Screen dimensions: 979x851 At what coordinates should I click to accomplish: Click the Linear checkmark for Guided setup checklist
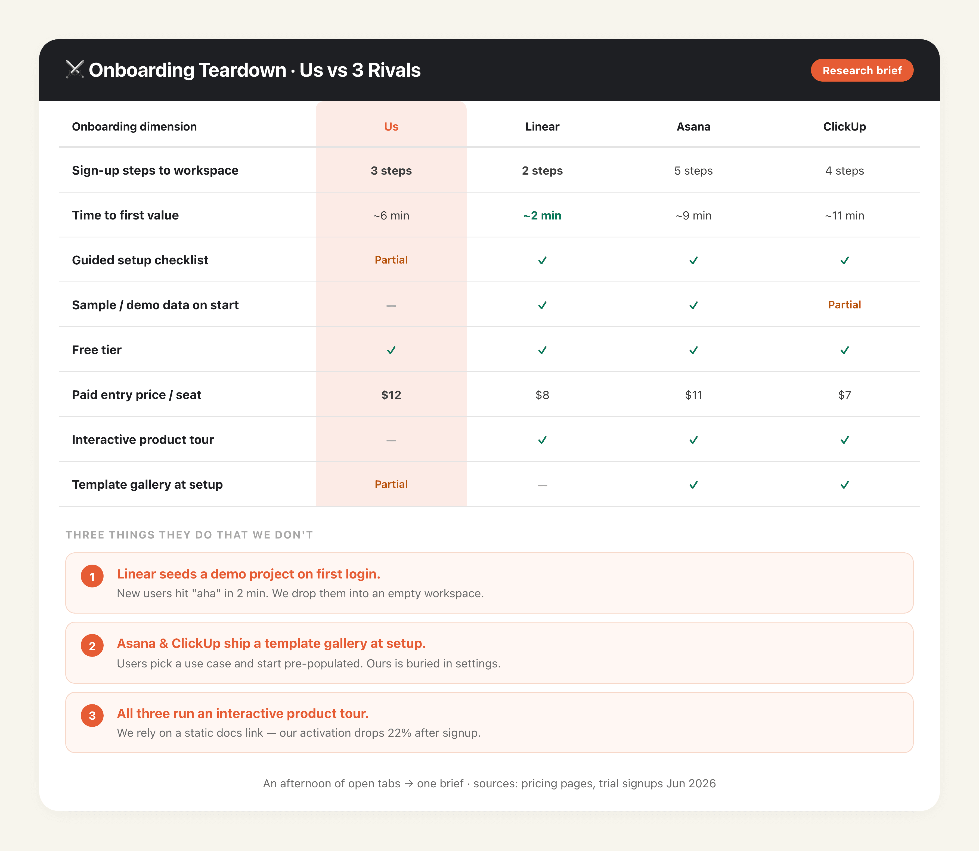click(542, 260)
